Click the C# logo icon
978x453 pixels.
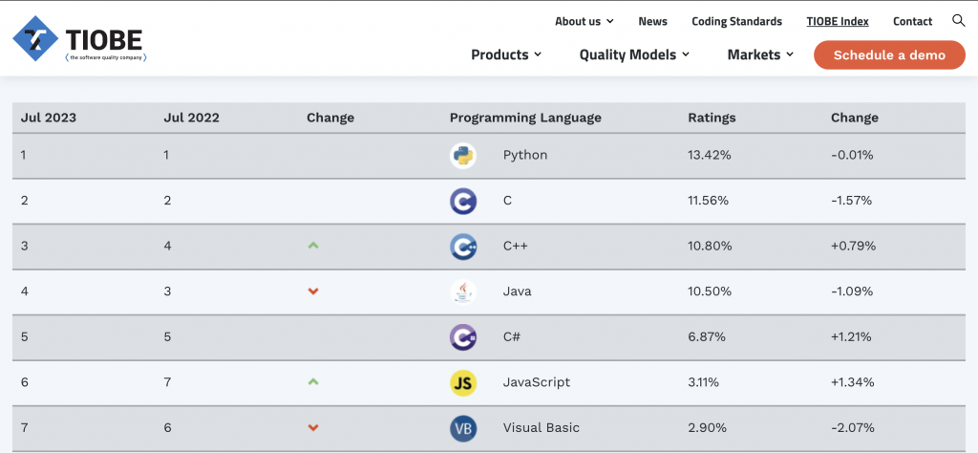463,337
